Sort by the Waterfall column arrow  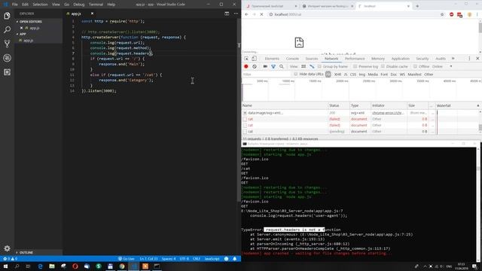pyautogui.click(x=478, y=105)
